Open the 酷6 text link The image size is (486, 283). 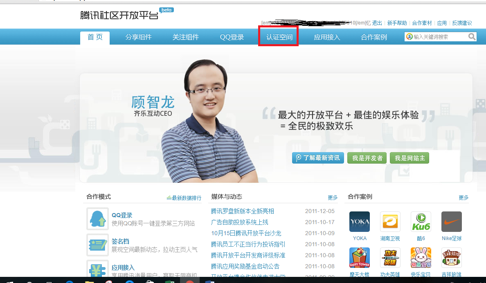coord(421,238)
